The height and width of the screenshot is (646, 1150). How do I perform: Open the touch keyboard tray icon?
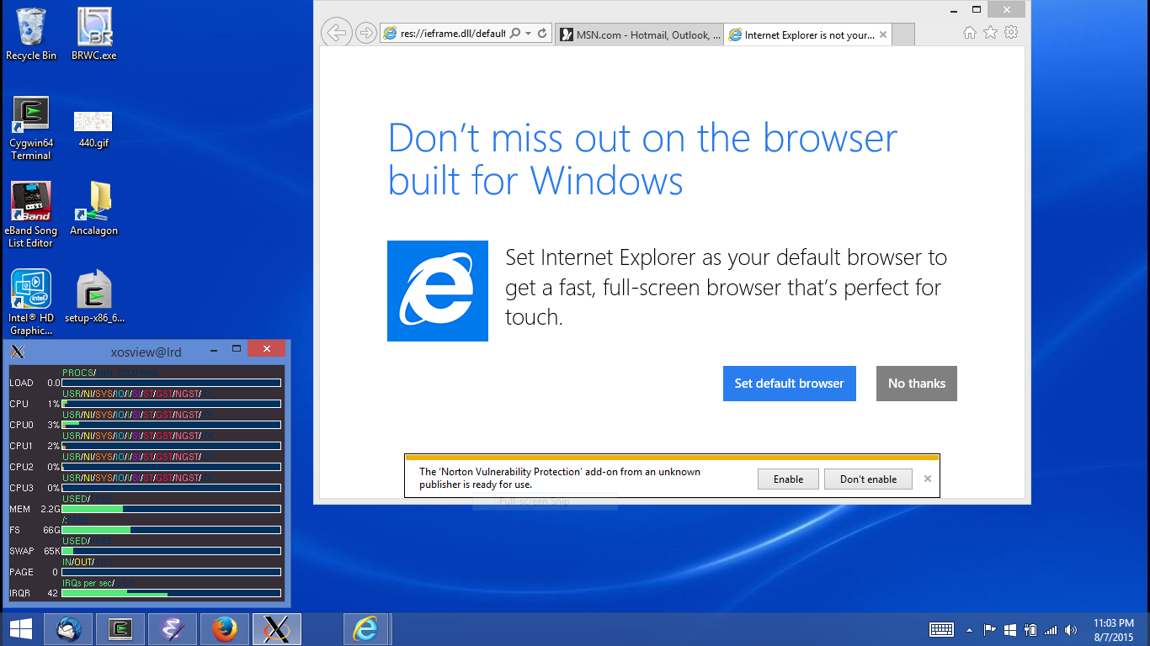point(941,629)
